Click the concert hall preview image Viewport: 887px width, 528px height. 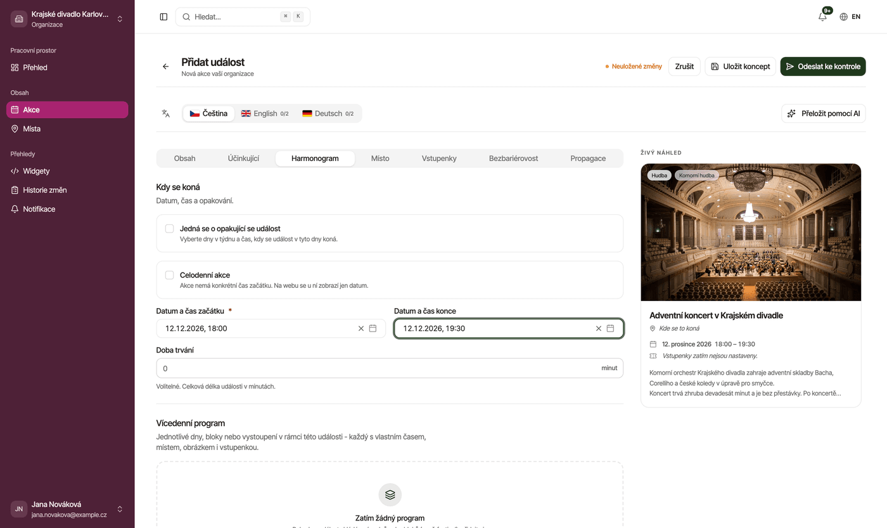point(751,233)
